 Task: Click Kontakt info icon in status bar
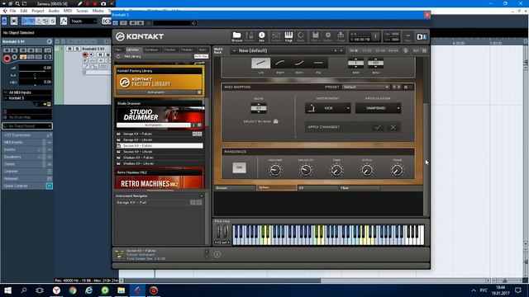pyautogui.click(x=217, y=254)
